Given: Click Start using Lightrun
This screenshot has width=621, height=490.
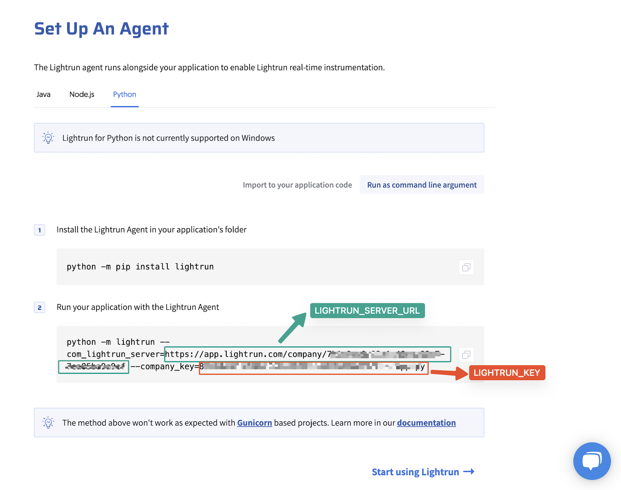Looking at the screenshot, I should click(415, 472).
